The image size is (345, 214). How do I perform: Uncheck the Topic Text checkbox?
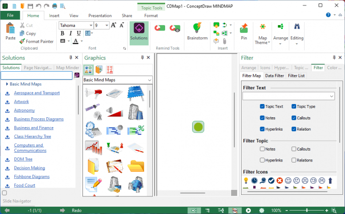click(x=262, y=107)
